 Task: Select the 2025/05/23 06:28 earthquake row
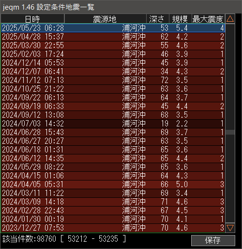coord(113,28)
